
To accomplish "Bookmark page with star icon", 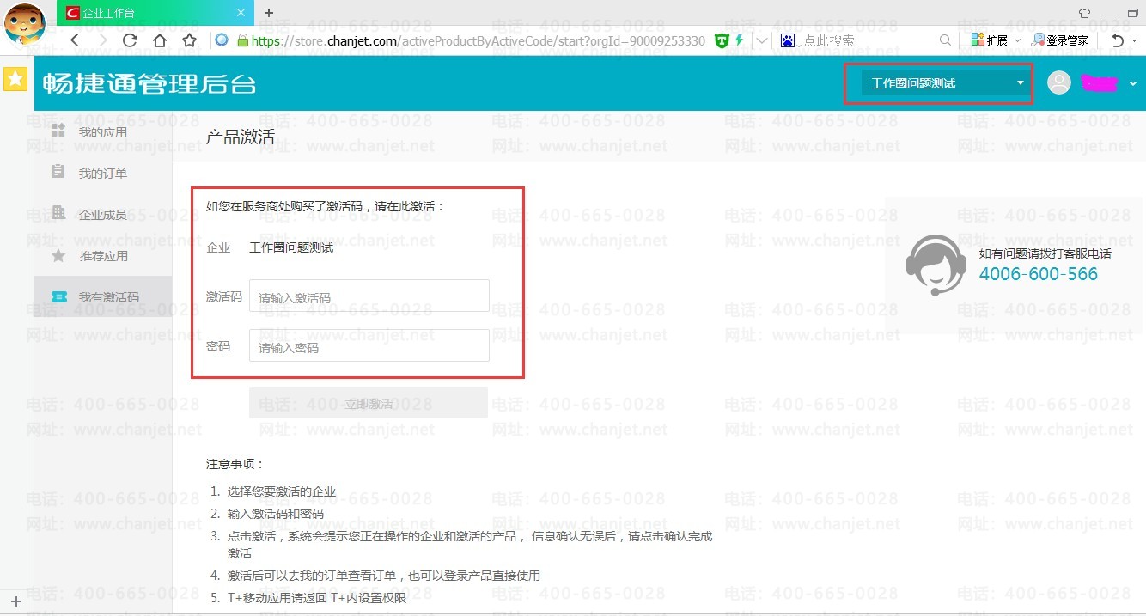I will 190,40.
